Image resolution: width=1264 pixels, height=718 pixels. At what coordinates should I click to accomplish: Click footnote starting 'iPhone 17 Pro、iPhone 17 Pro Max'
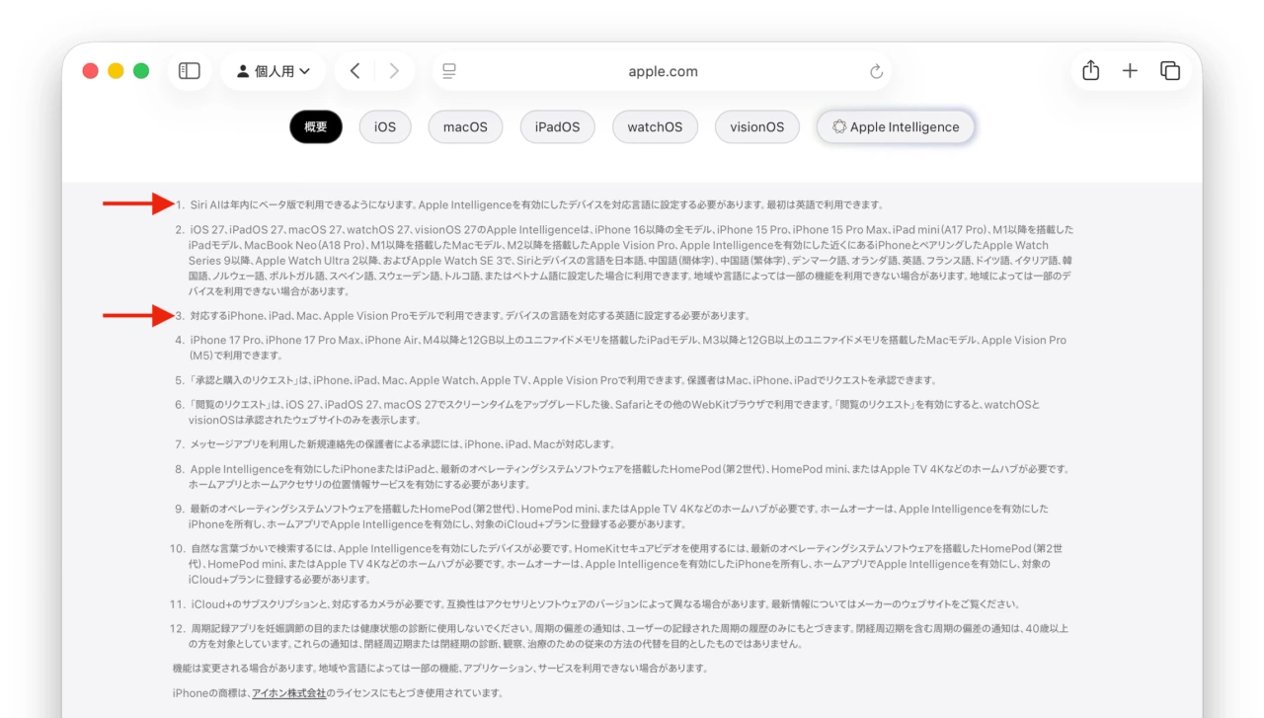click(627, 348)
